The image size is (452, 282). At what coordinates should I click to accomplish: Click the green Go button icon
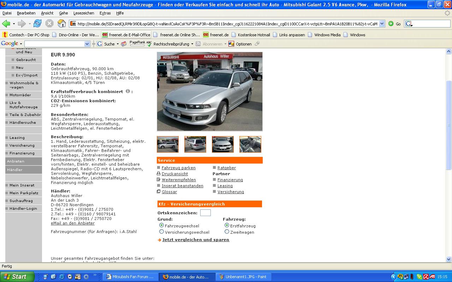pos(391,24)
